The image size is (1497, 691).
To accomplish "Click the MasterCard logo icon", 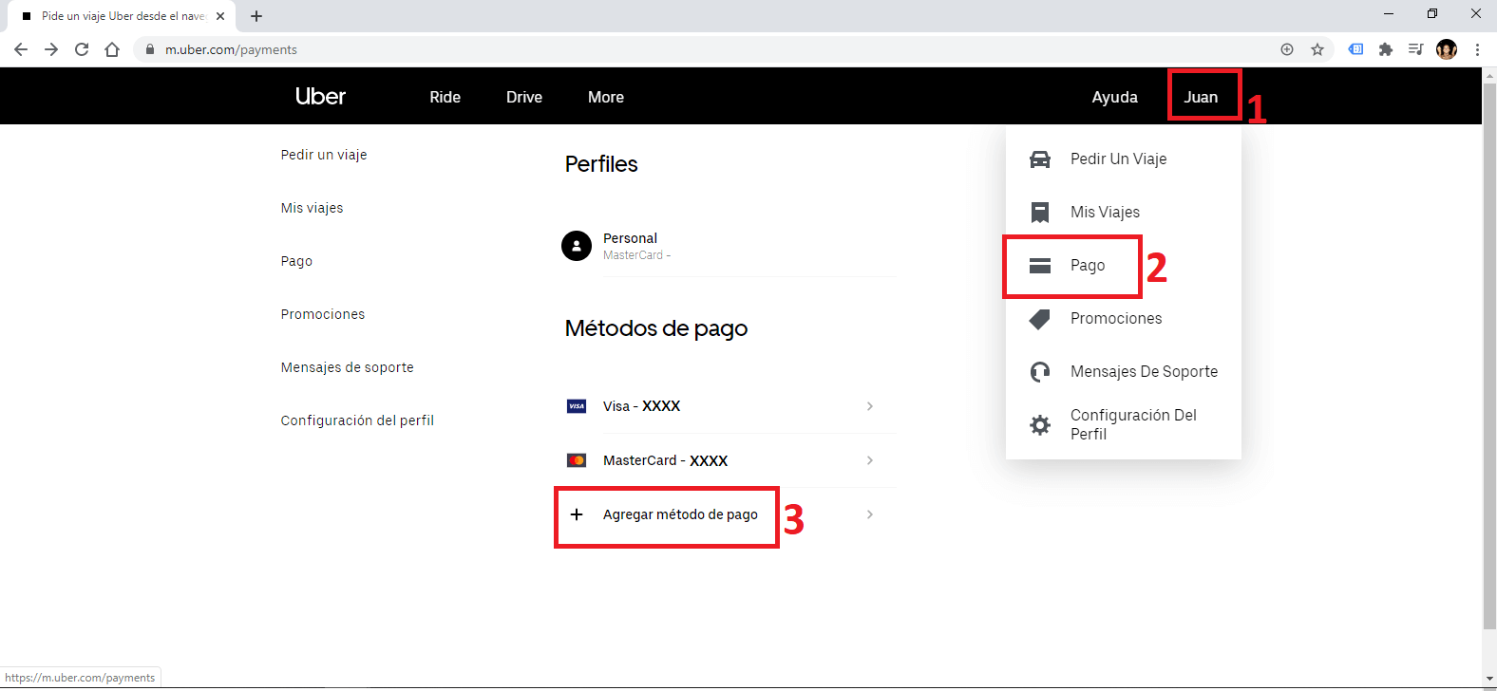I will [577, 460].
